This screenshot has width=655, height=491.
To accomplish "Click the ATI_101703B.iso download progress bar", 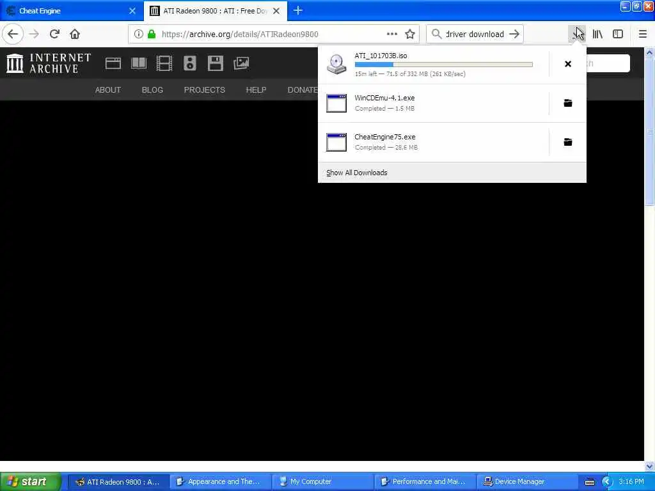I will tap(444, 65).
